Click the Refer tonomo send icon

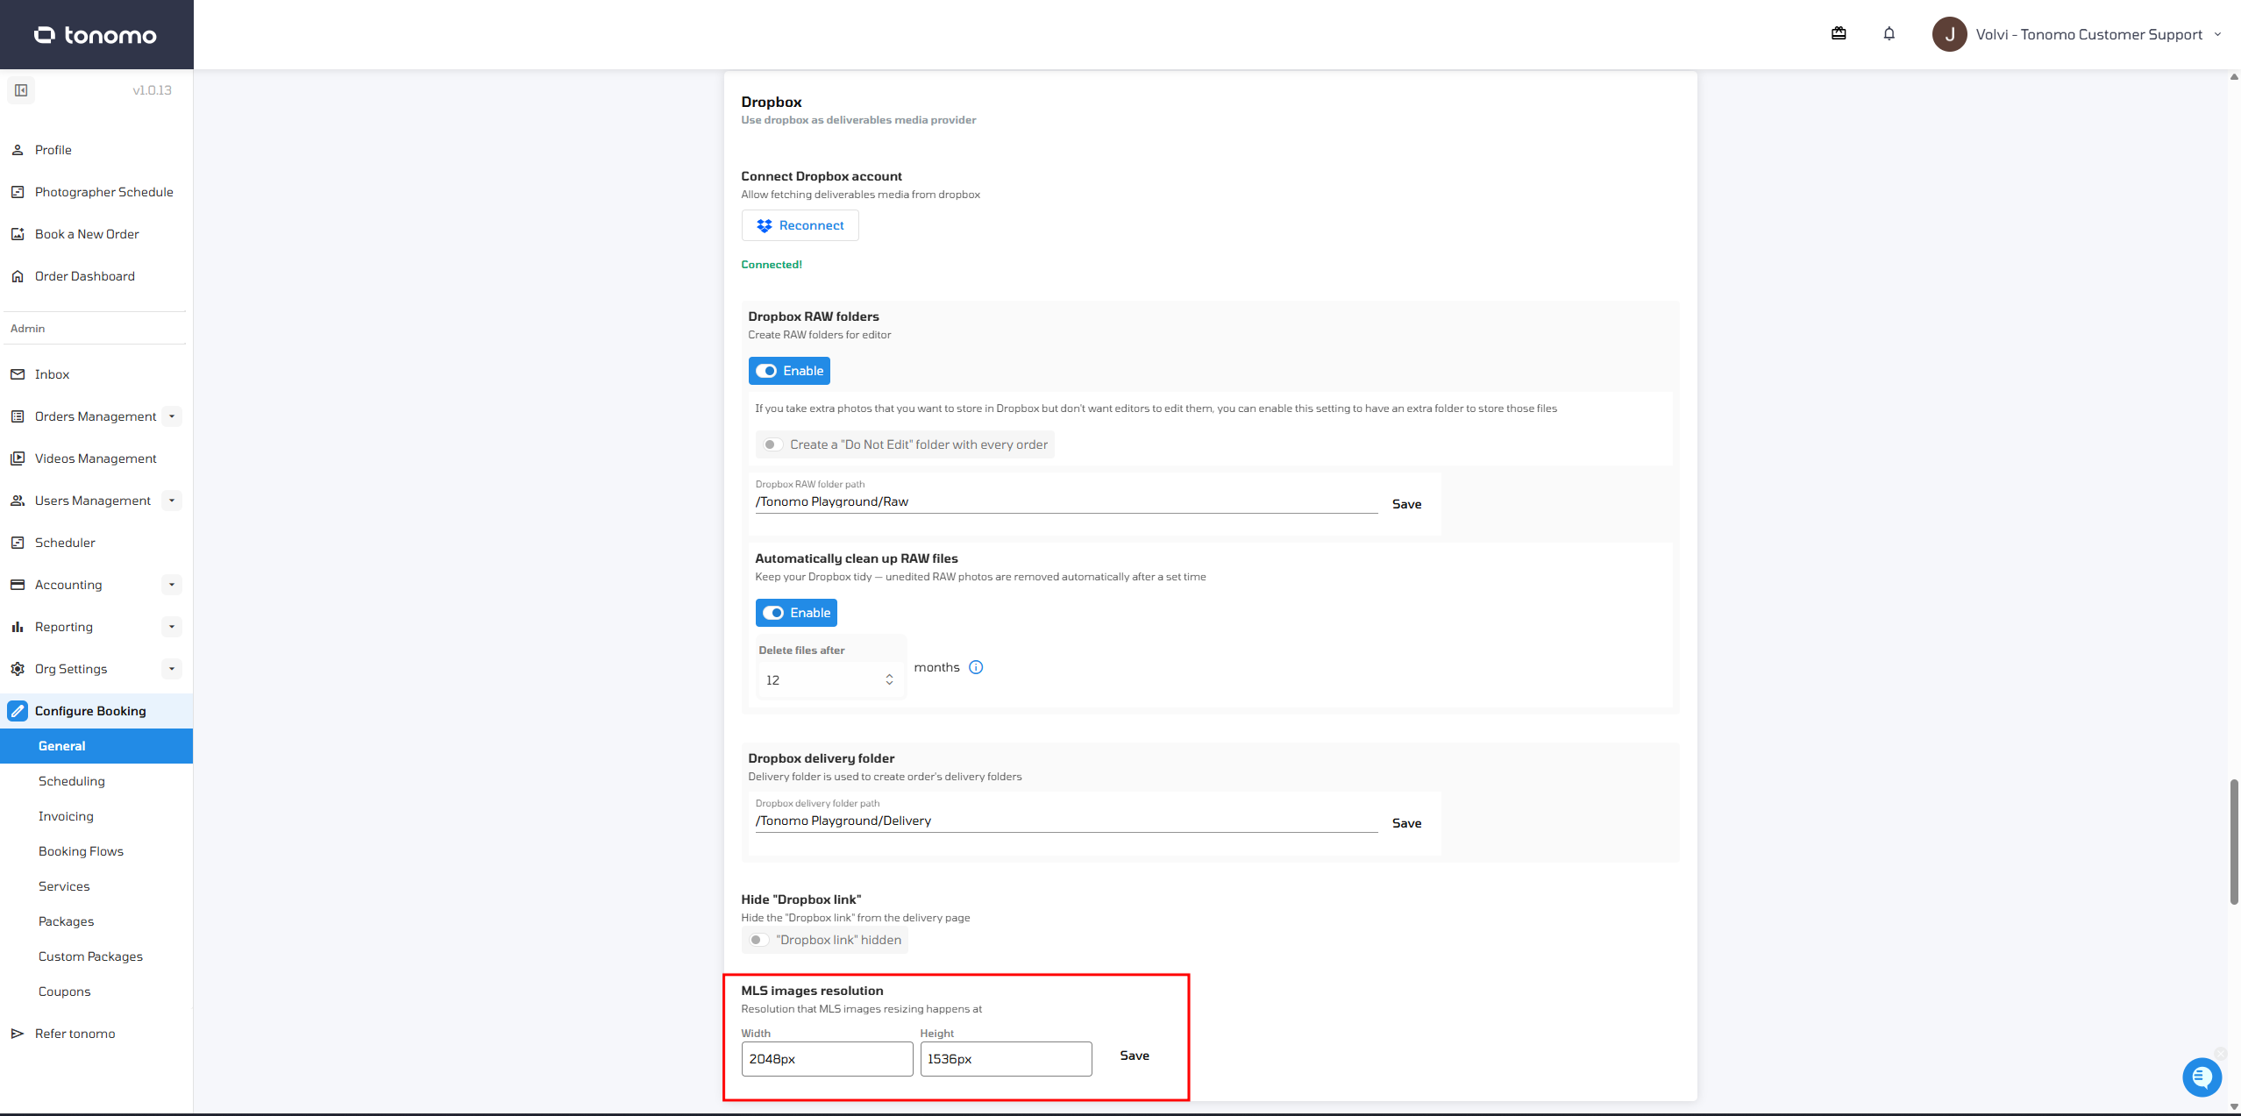[x=18, y=1034]
